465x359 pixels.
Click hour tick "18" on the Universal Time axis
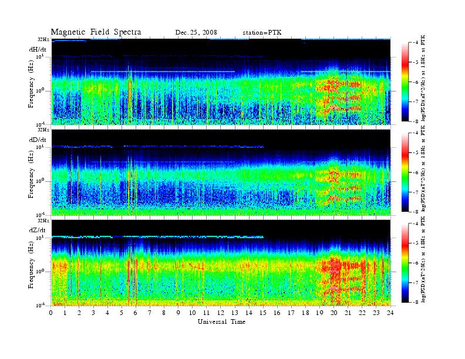click(305, 313)
